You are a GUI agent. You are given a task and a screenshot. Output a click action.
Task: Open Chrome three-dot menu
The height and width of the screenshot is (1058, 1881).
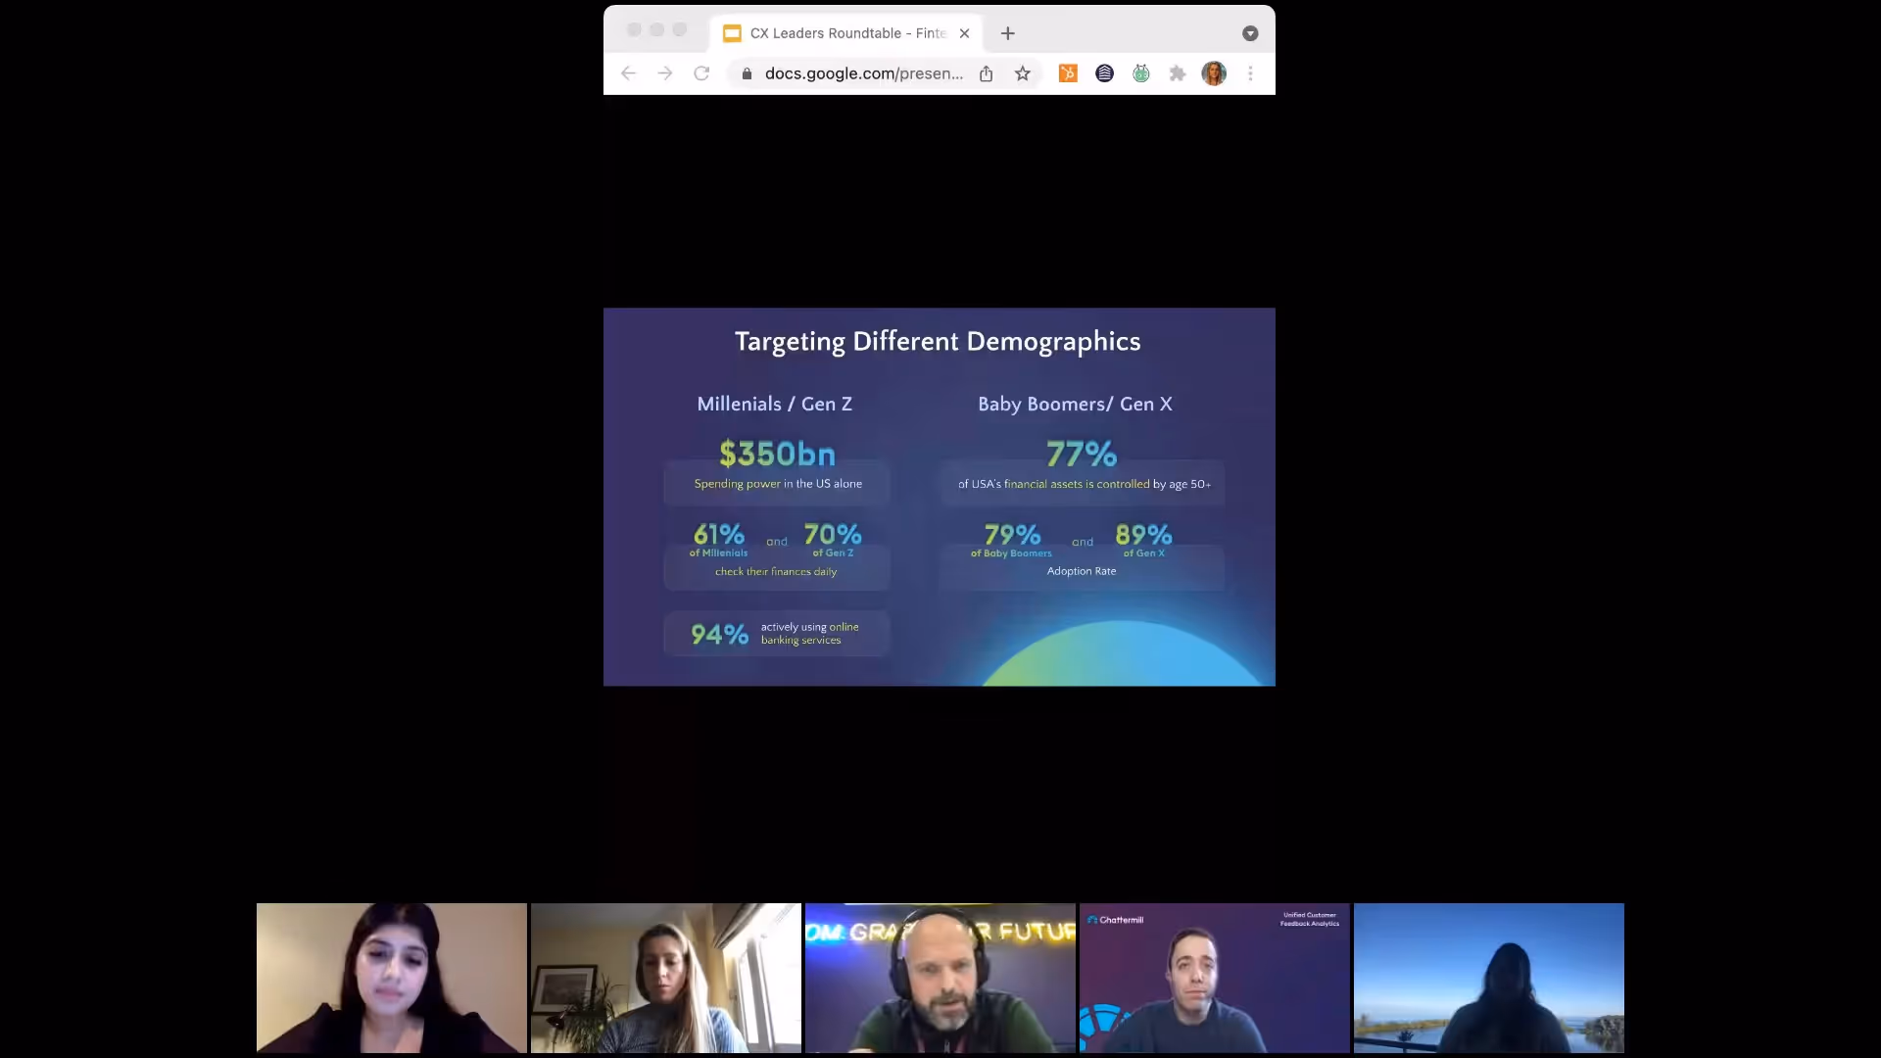click(x=1250, y=73)
